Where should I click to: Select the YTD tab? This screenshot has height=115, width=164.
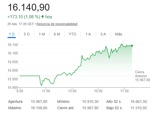tap(72, 34)
